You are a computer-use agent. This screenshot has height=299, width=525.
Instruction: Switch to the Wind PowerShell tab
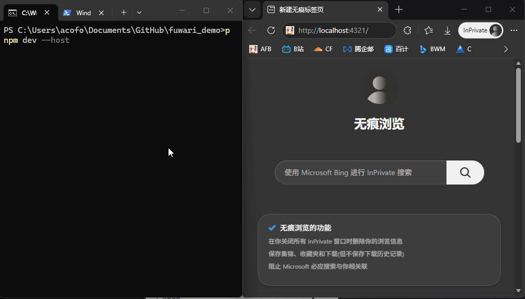(83, 13)
